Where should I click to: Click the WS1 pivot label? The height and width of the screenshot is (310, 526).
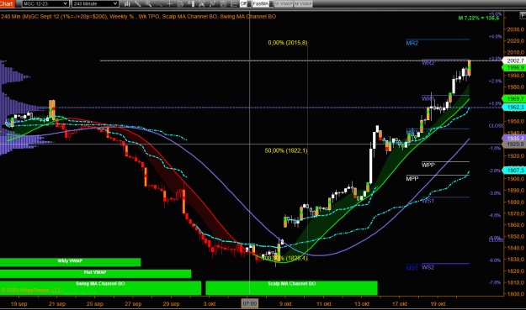pyautogui.click(x=428, y=201)
